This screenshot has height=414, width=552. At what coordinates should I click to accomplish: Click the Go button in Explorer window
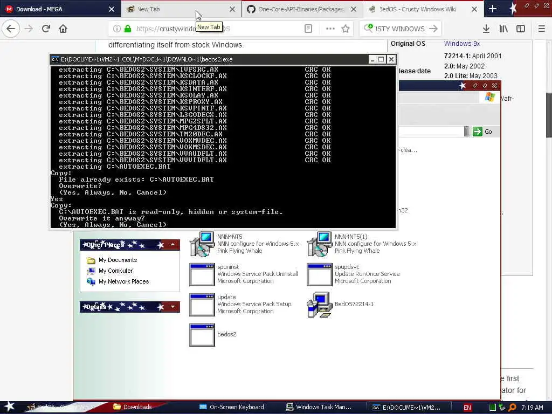coord(482,132)
